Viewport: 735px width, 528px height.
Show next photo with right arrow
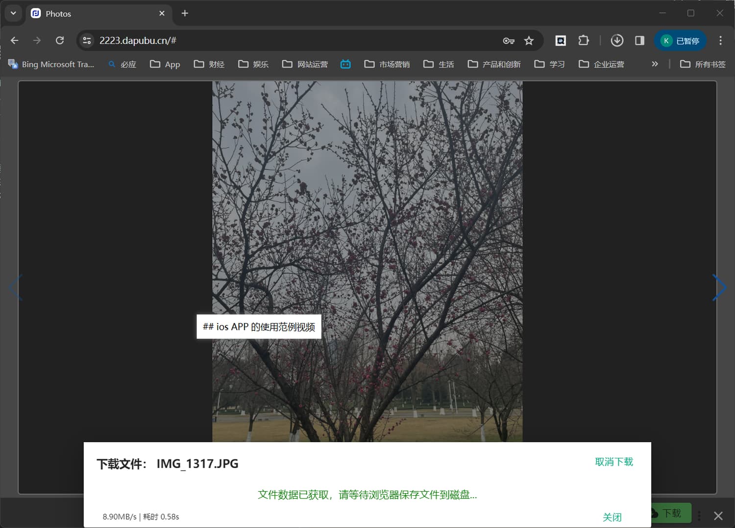(719, 288)
